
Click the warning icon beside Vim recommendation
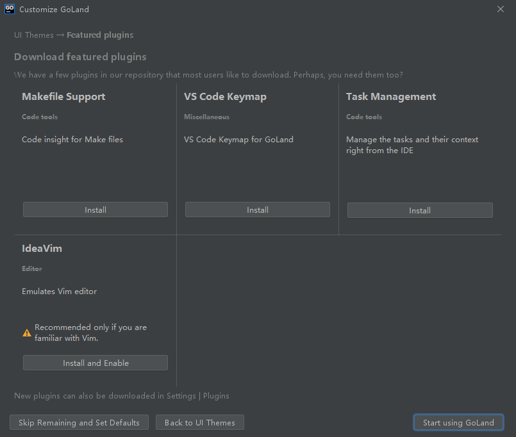27,333
